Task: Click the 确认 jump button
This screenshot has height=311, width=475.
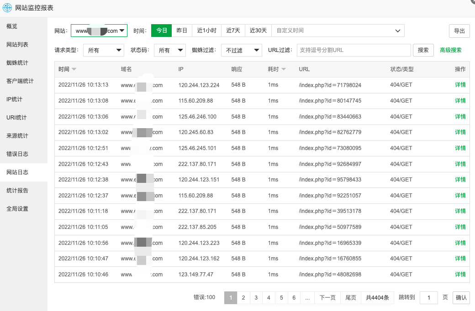Action: click(461, 298)
